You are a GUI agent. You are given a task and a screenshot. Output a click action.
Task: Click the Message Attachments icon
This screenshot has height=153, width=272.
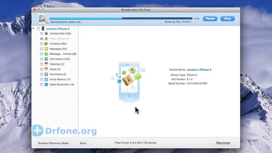point(46,54)
